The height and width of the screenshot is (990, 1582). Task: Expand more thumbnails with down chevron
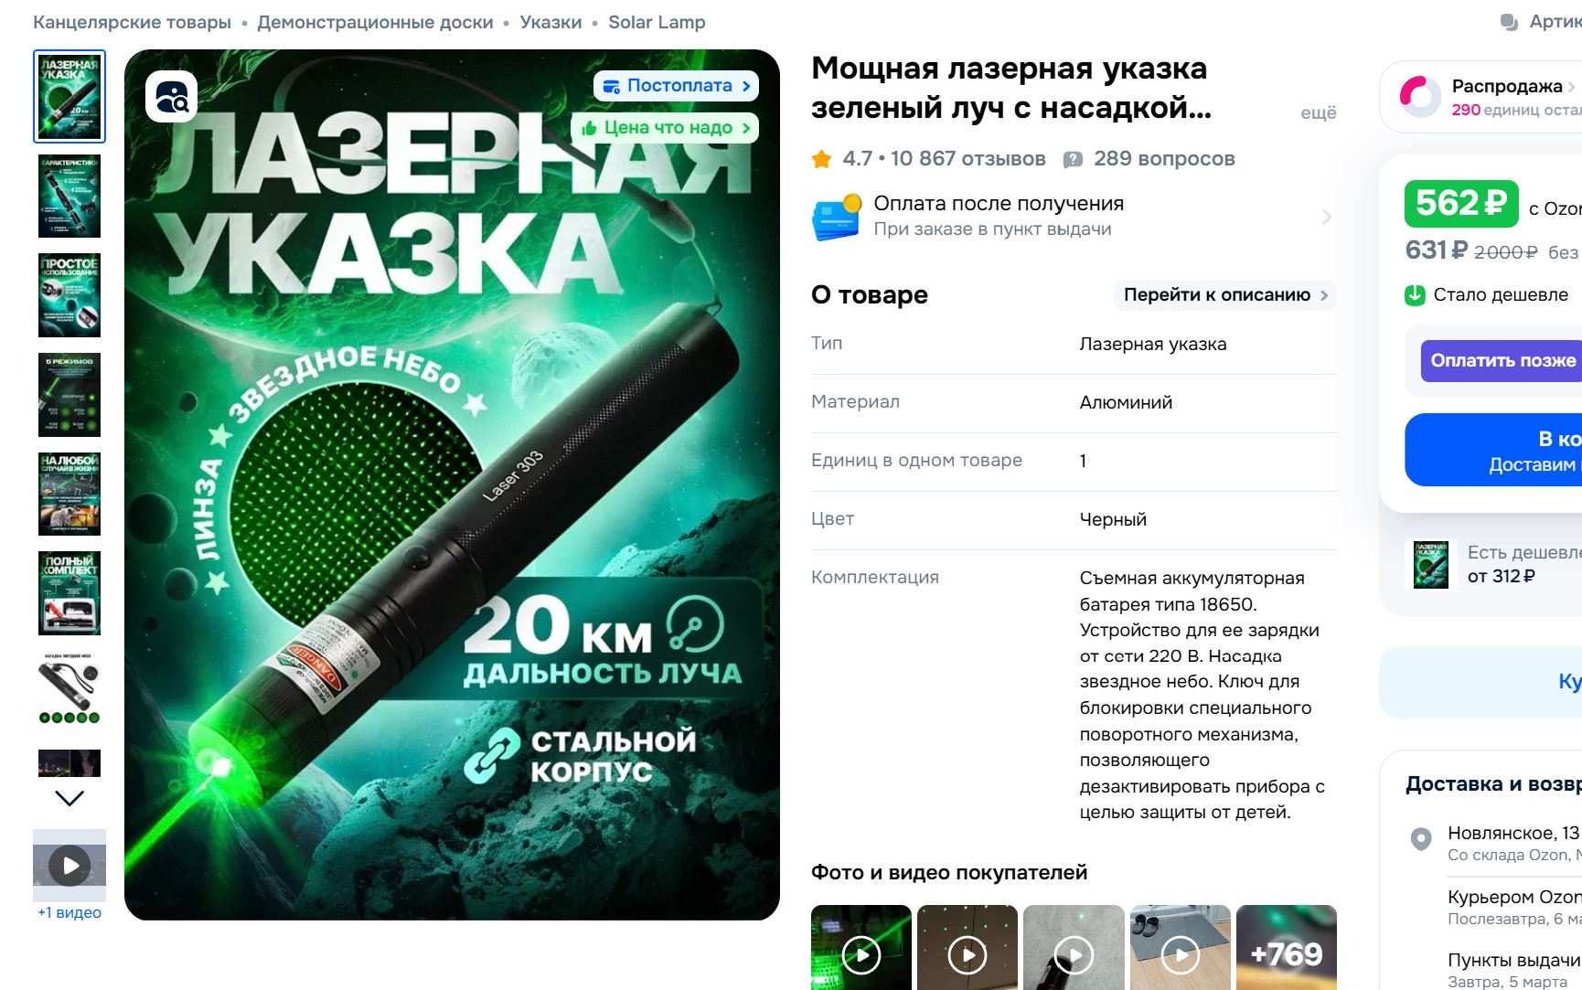point(69,798)
